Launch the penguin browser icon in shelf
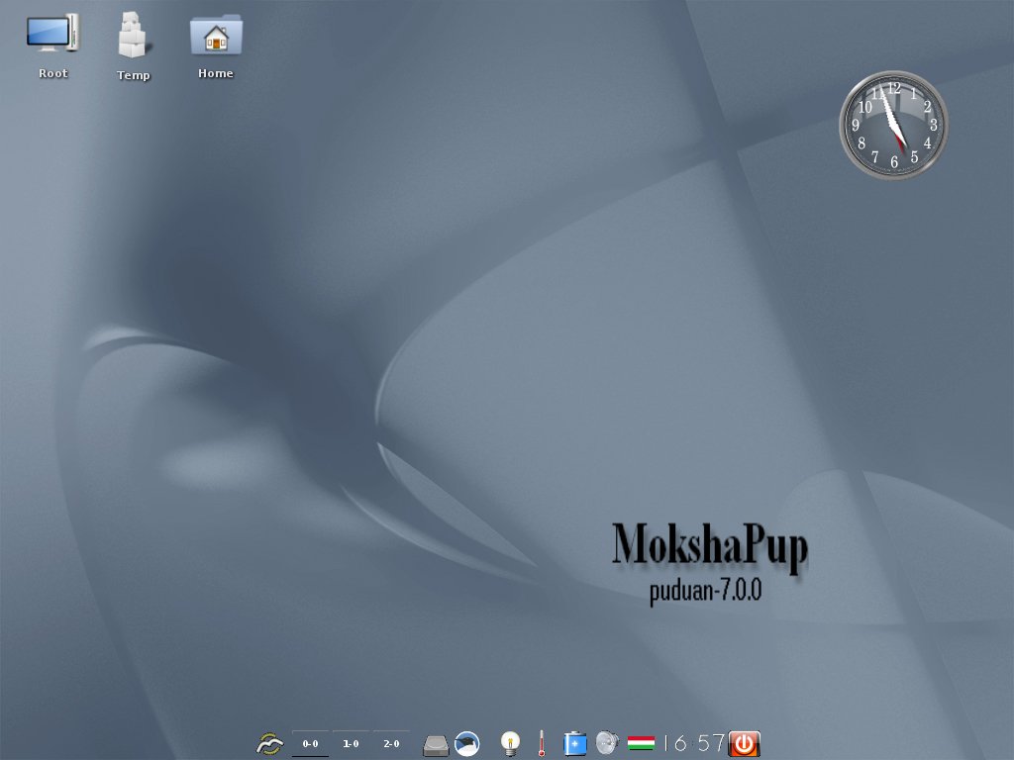 [x=467, y=744]
